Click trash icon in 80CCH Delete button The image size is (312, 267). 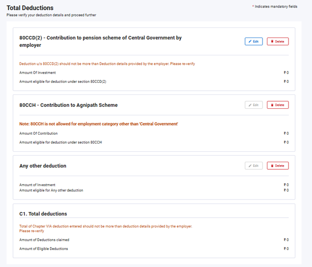click(272, 105)
